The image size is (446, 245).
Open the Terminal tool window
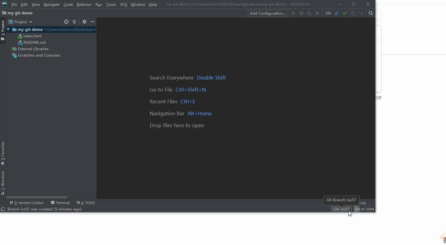[x=60, y=203]
